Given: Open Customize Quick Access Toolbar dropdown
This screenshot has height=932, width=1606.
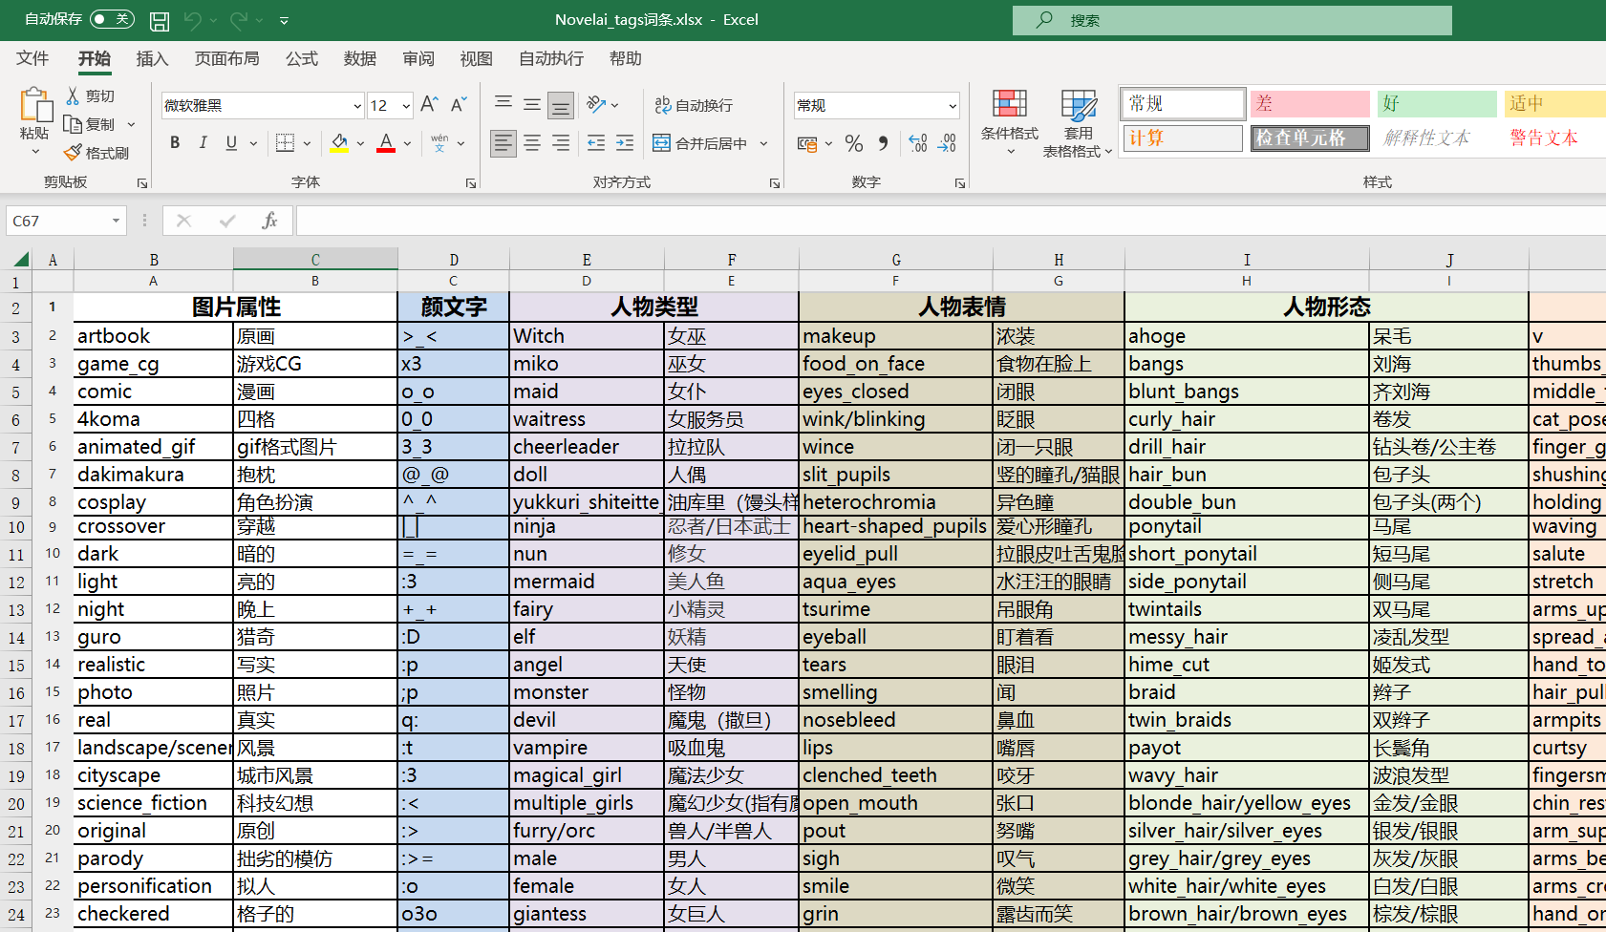Looking at the screenshot, I should point(285,20).
